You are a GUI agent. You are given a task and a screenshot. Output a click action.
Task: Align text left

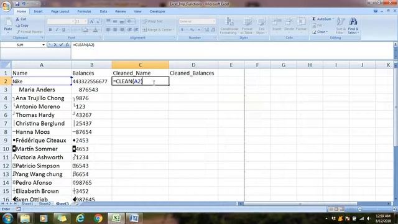[108, 30]
